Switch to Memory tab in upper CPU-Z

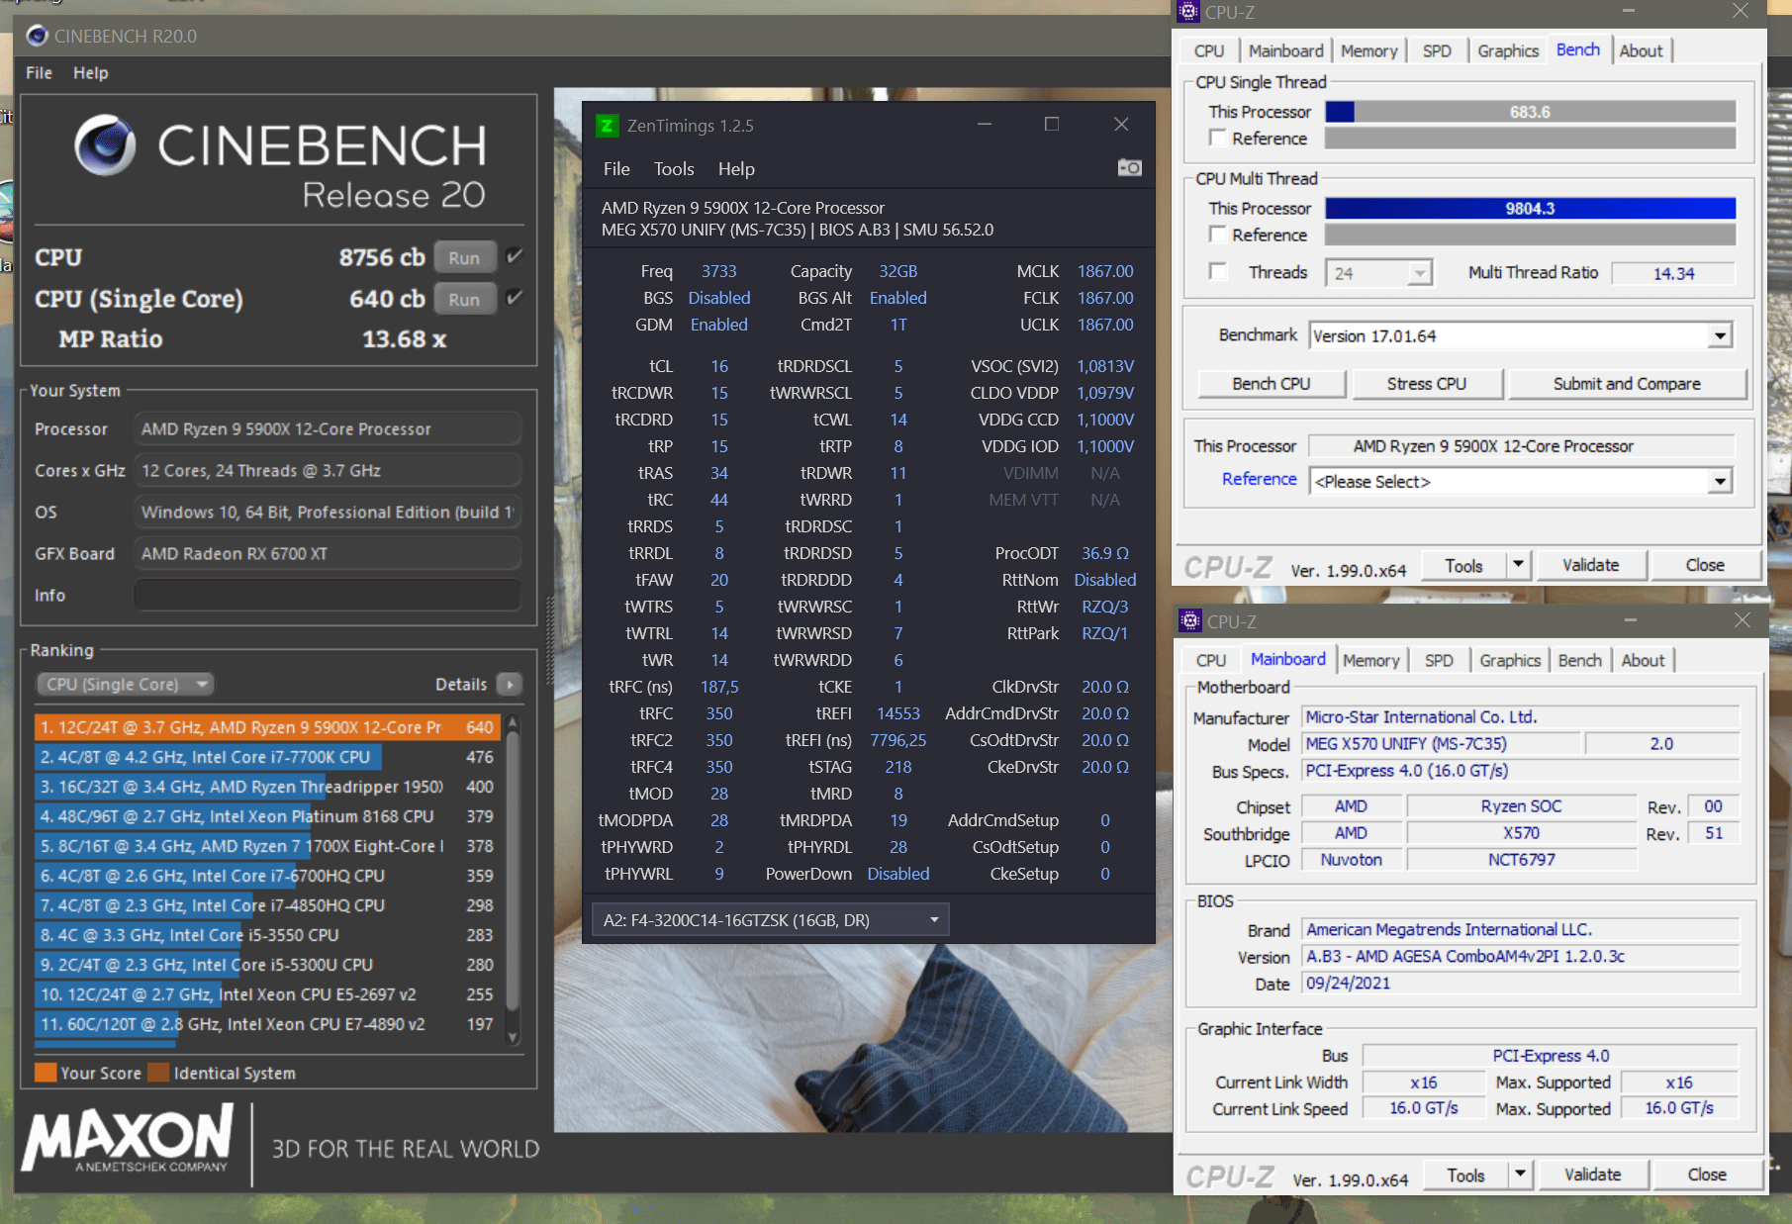(1368, 50)
